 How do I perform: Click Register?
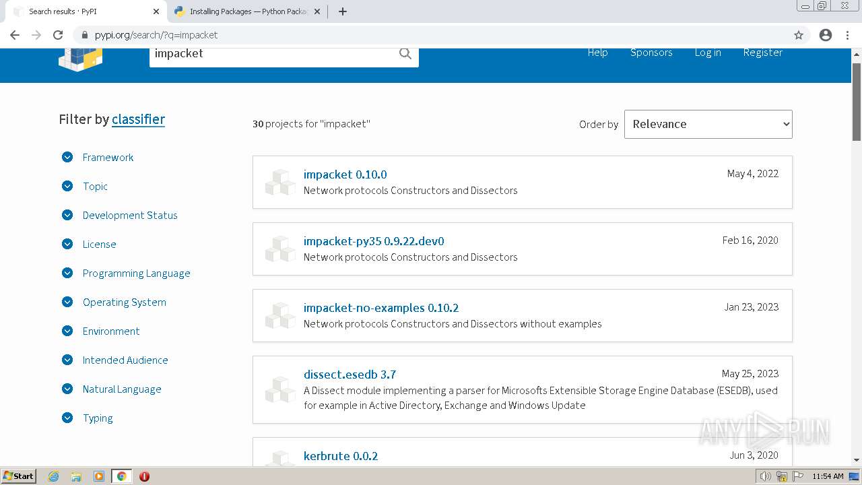tap(762, 53)
